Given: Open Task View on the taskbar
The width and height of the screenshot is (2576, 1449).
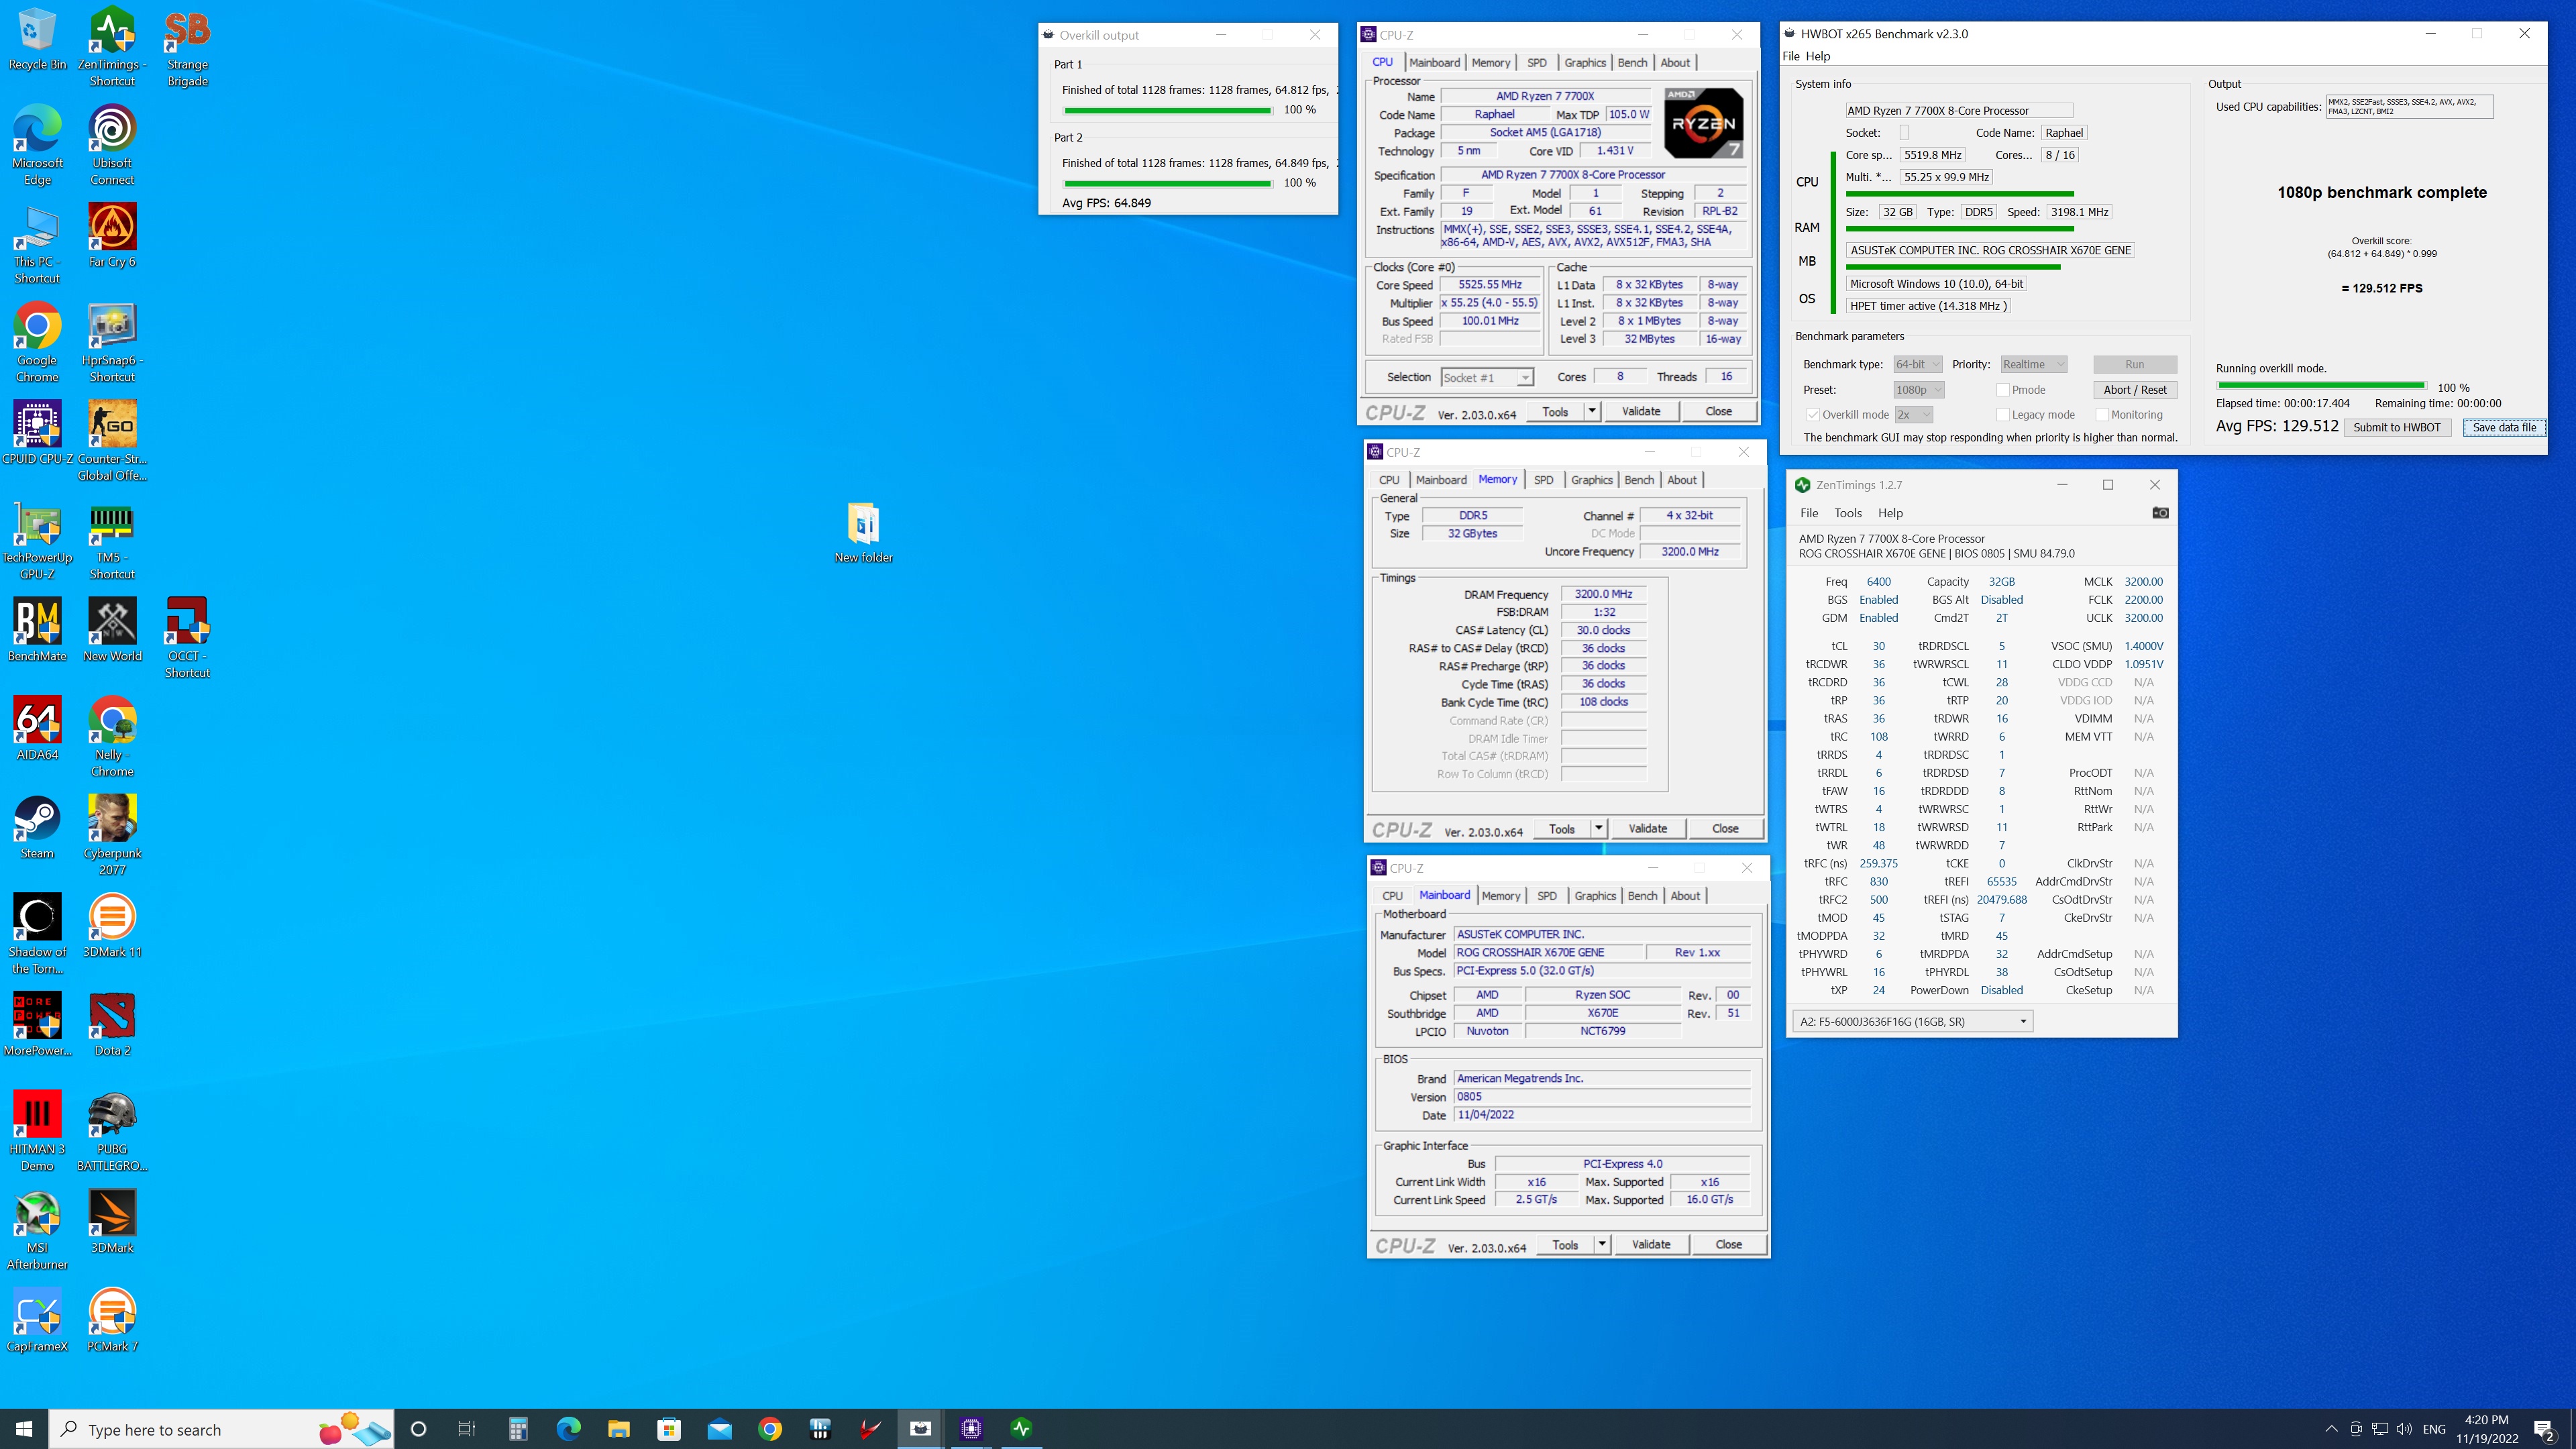Looking at the screenshot, I should (x=467, y=1429).
